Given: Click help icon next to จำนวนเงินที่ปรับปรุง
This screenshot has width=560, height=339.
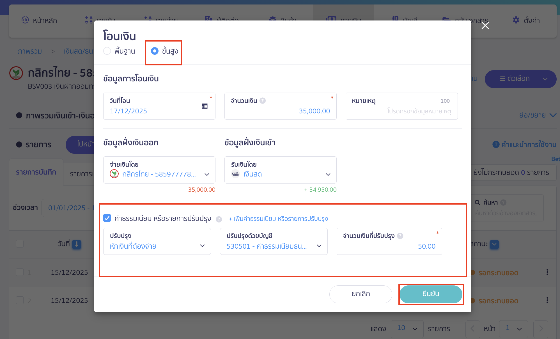Looking at the screenshot, I should pyautogui.click(x=400, y=236).
